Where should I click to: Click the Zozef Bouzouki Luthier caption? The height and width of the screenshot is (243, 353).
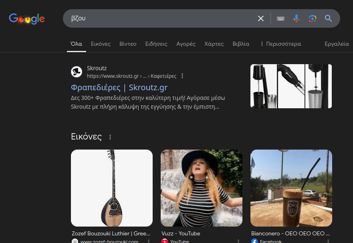[111, 233]
